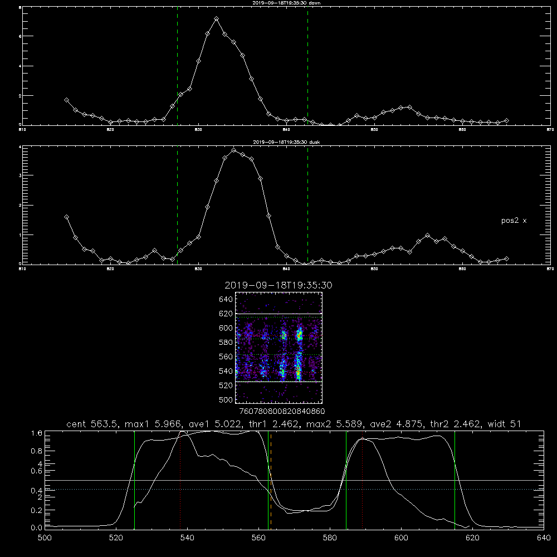Select left green dashed line in dusk plot

click(x=177, y=205)
